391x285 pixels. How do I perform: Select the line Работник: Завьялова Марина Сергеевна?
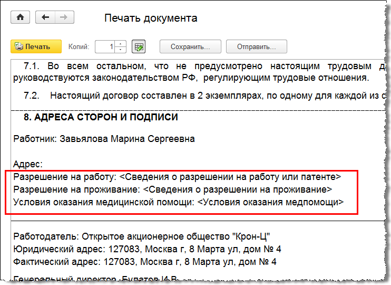(104, 139)
